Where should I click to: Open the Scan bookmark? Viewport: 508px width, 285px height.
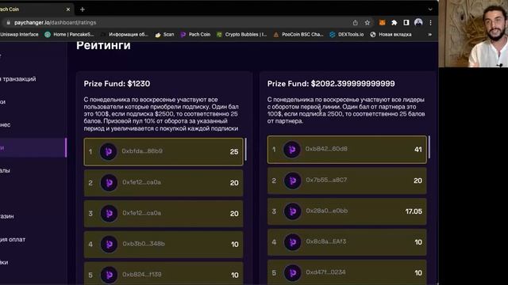pyautogui.click(x=164, y=34)
